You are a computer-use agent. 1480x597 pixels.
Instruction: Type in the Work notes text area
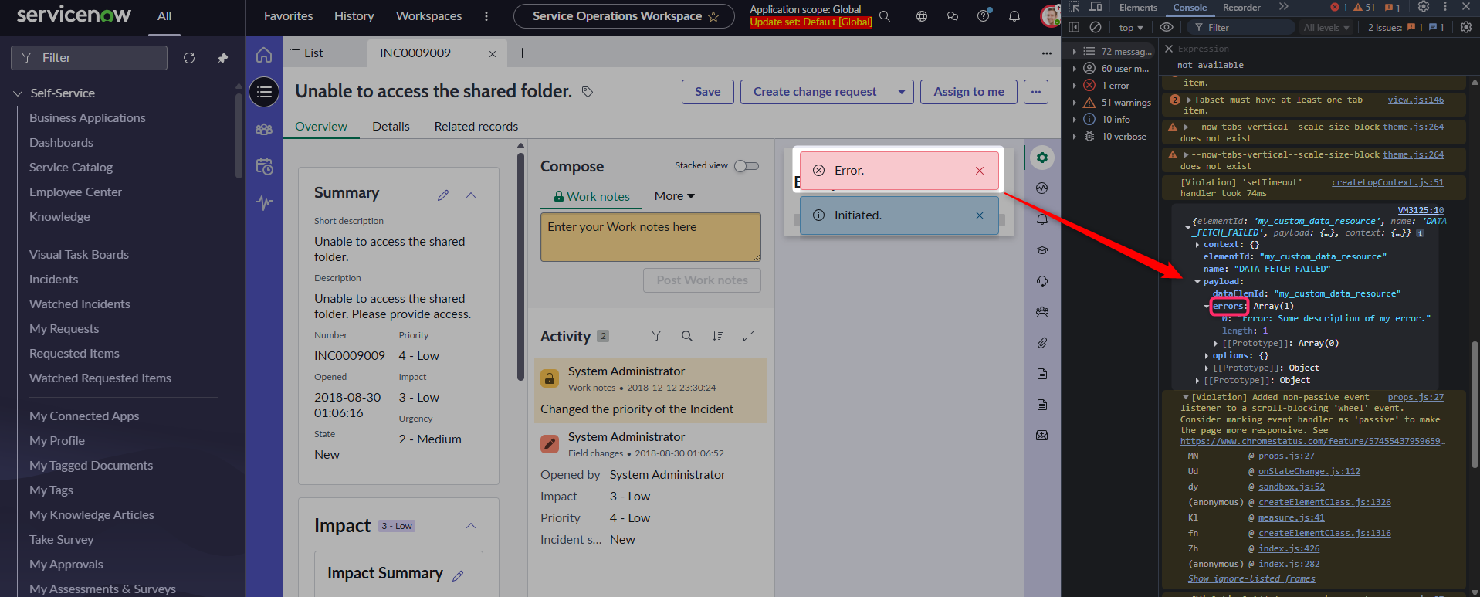tap(650, 237)
